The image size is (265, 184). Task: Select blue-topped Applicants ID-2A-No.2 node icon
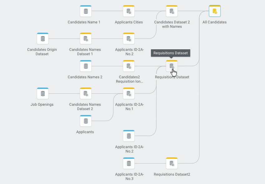click(x=129, y=136)
